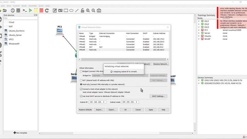This screenshot has width=247, height=139.
Task: Zoom in magnifier icon
Action: pyautogui.click(x=88, y=10)
